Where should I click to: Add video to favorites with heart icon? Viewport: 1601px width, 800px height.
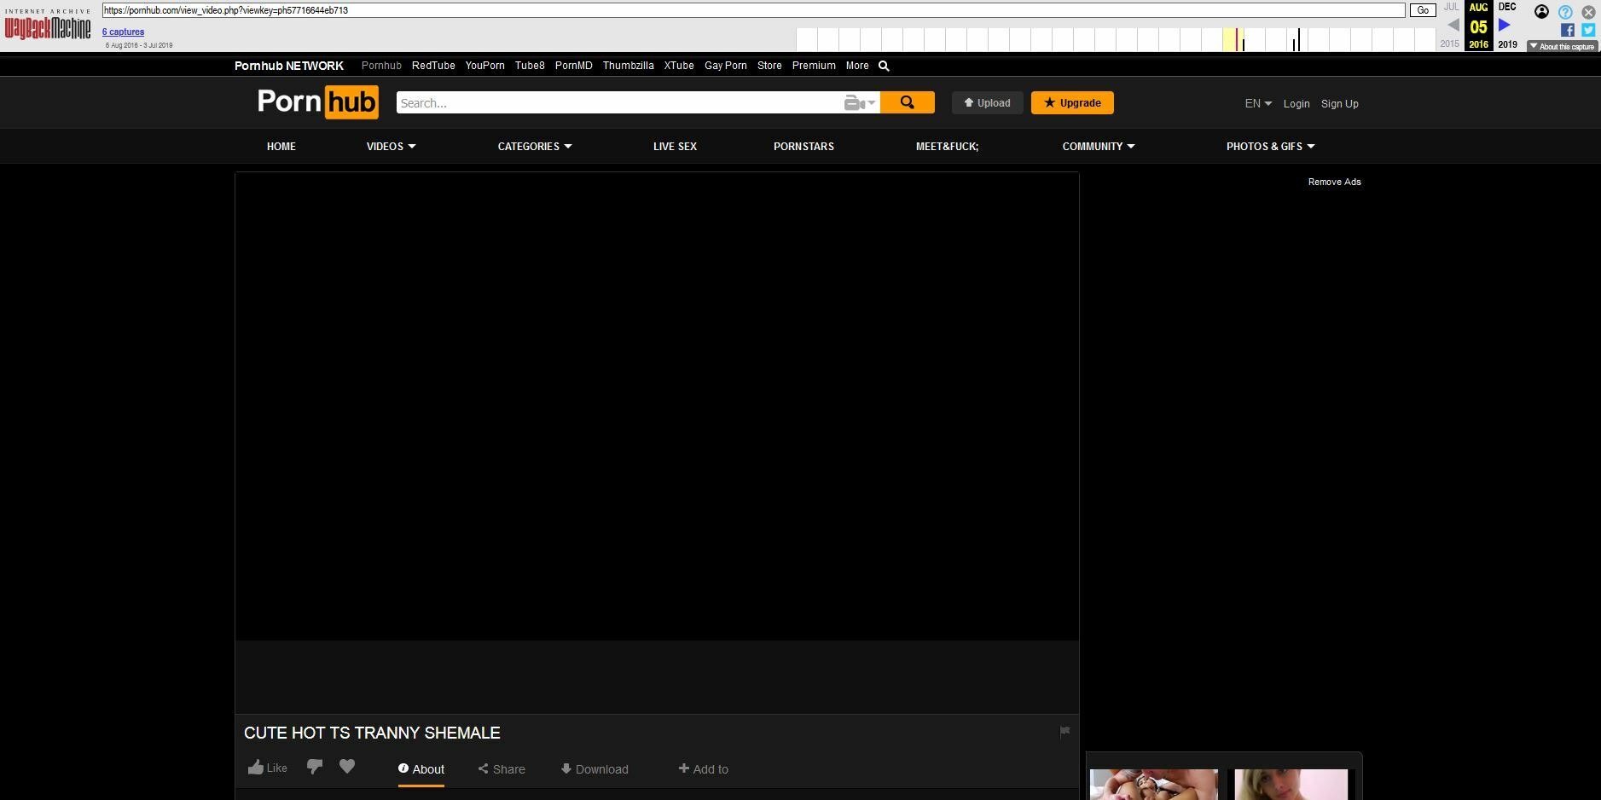click(x=347, y=766)
